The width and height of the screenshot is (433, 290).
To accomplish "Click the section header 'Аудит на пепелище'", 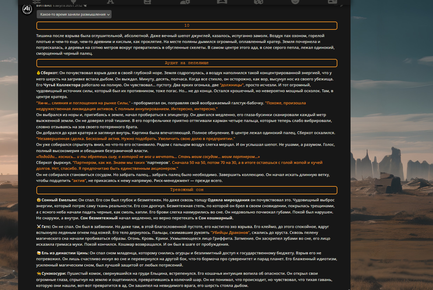I will 187,63.
